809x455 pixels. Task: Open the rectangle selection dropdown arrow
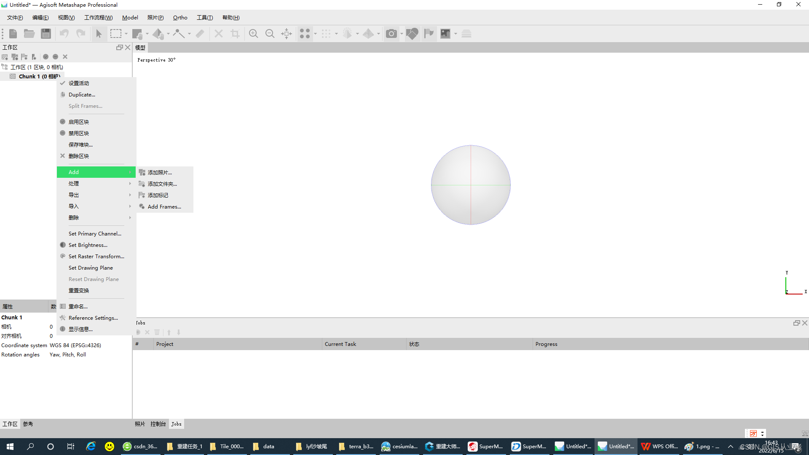[126, 34]
